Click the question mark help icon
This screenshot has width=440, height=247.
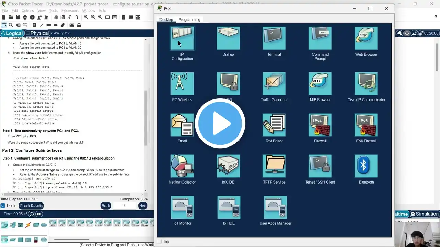(x=436, y=17)
